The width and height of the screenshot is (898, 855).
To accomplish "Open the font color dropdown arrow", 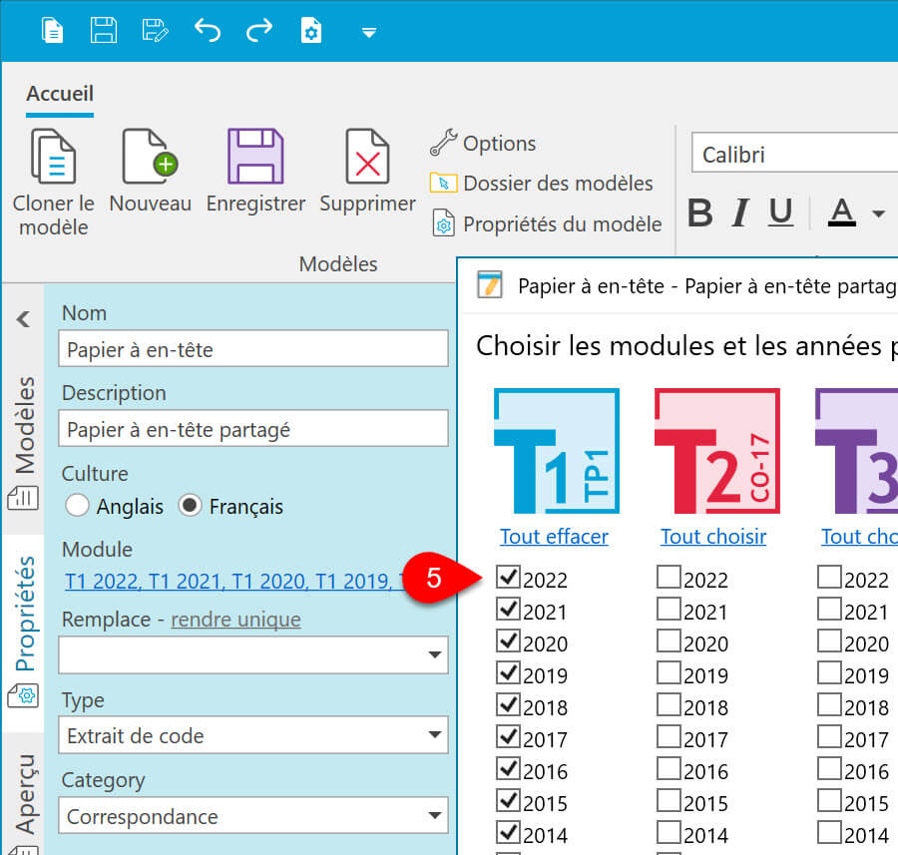I will [x=878, y=214].
